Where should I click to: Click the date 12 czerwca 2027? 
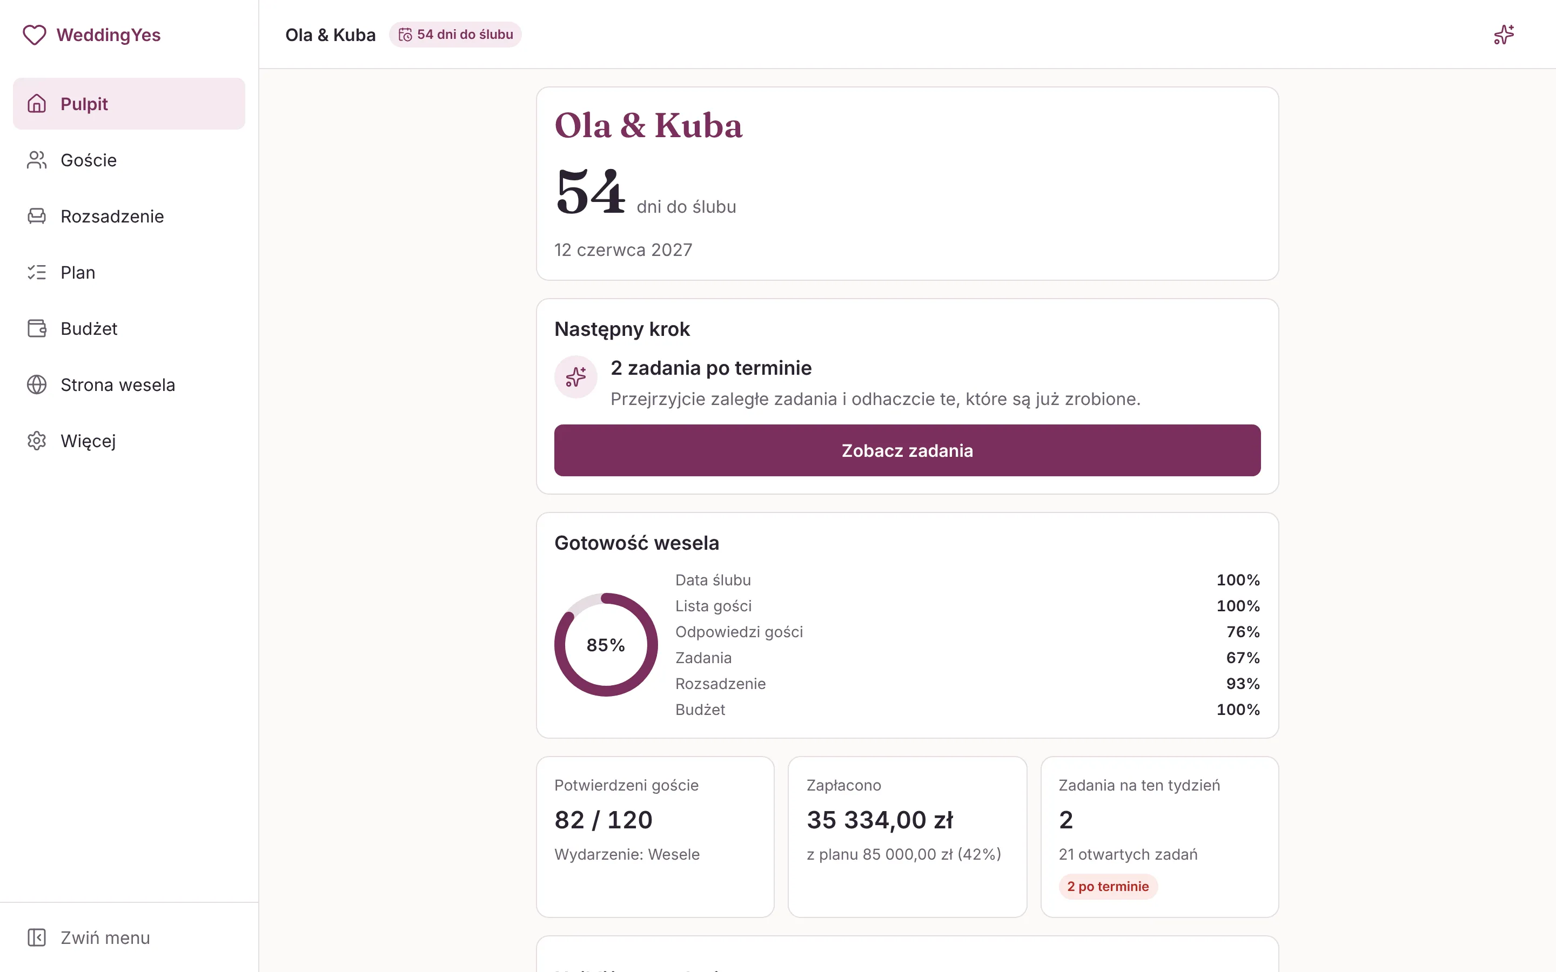pyautogui.click(x=623, y=249)
